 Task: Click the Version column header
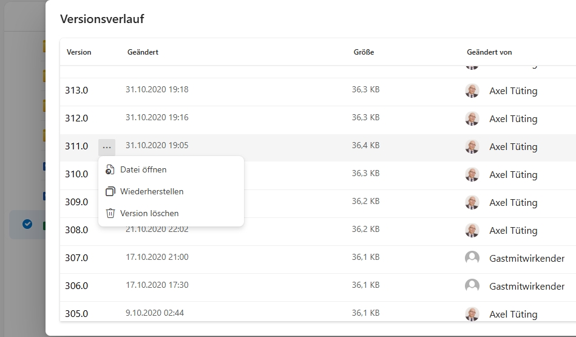79,52
